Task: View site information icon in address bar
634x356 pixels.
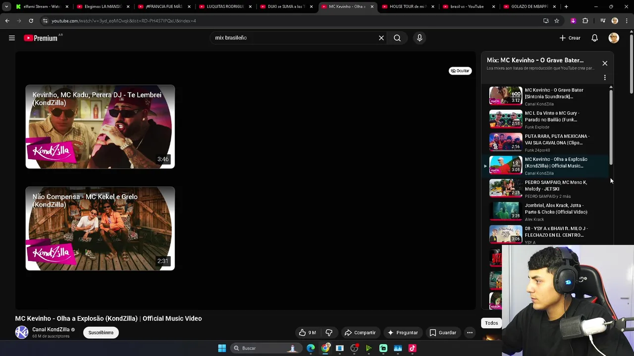Action: [45, 21]
